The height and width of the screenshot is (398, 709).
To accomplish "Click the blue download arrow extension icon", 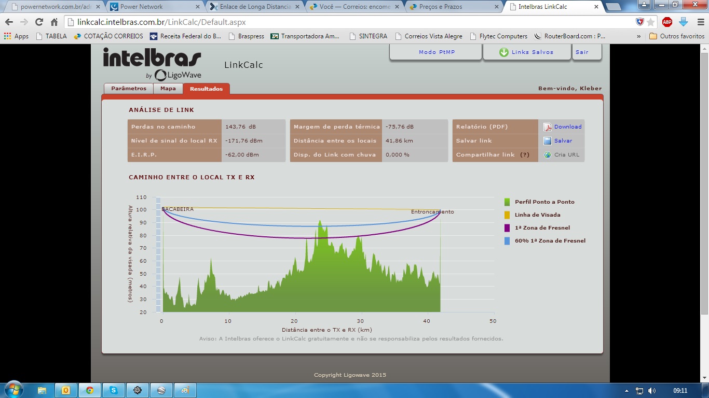I will click(683, 22).
